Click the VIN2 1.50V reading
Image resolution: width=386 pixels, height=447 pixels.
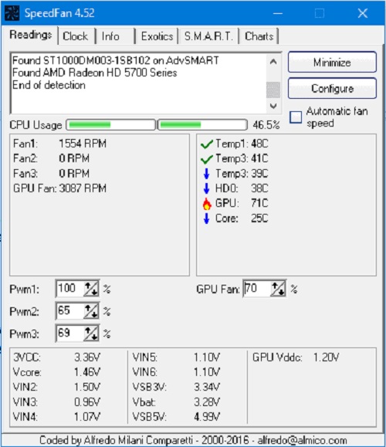click(56, 387)
